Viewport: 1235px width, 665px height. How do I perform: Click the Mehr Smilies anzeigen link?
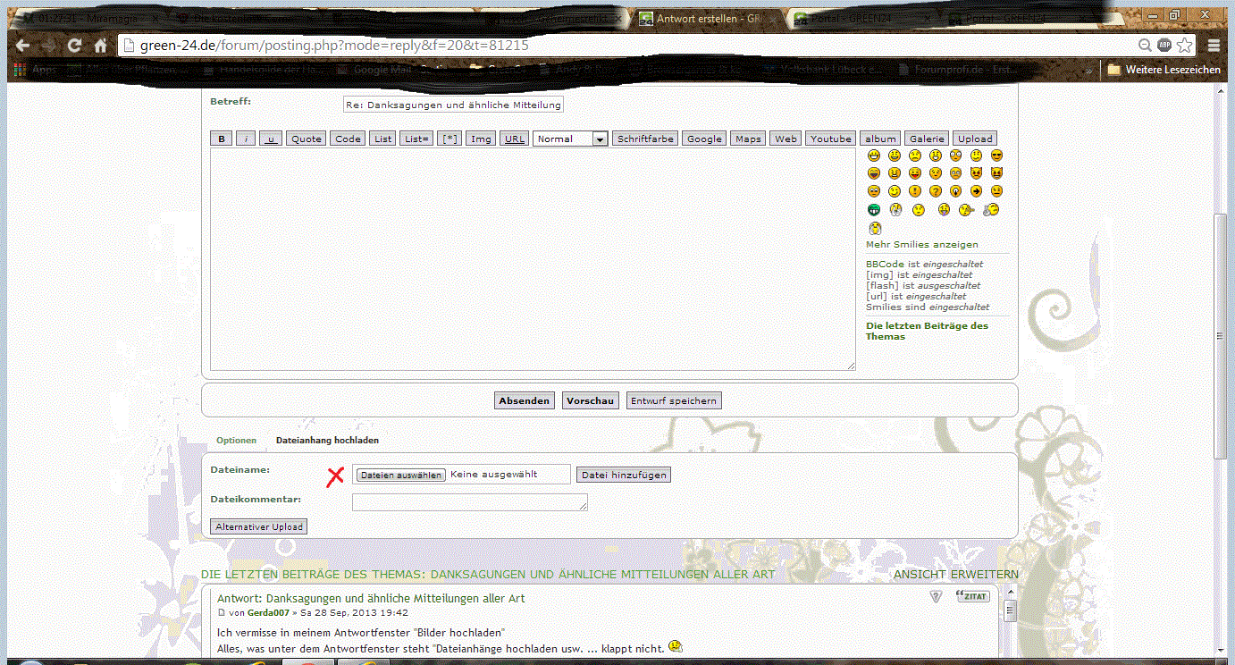[921, 244]
